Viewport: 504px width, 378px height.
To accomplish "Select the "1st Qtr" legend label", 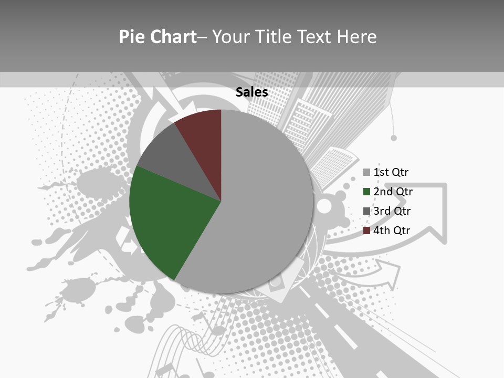I will 391,172.
